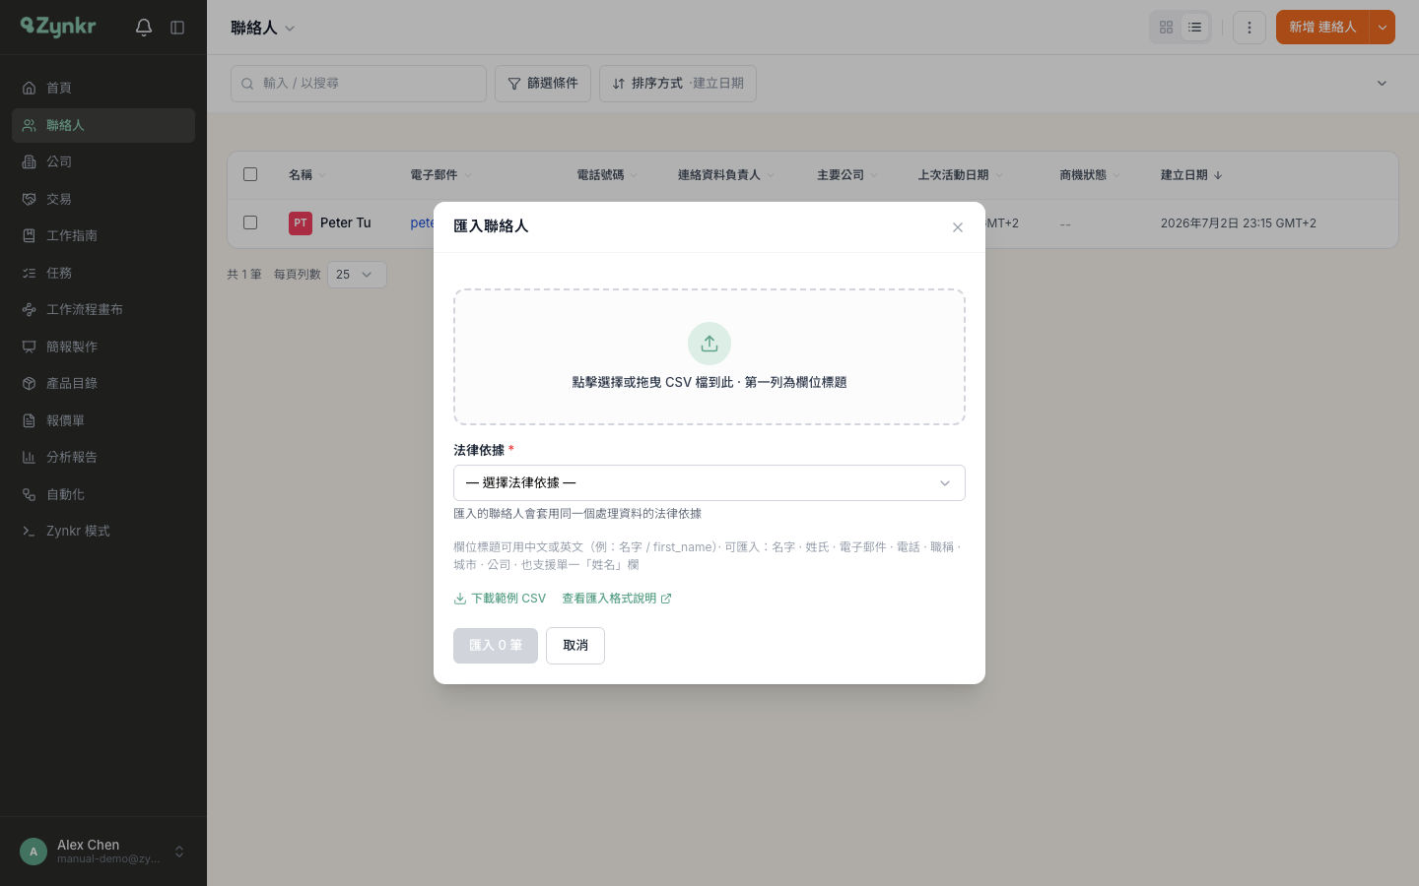Click 取消 button

pyautogui.click(x=575, y=646)
